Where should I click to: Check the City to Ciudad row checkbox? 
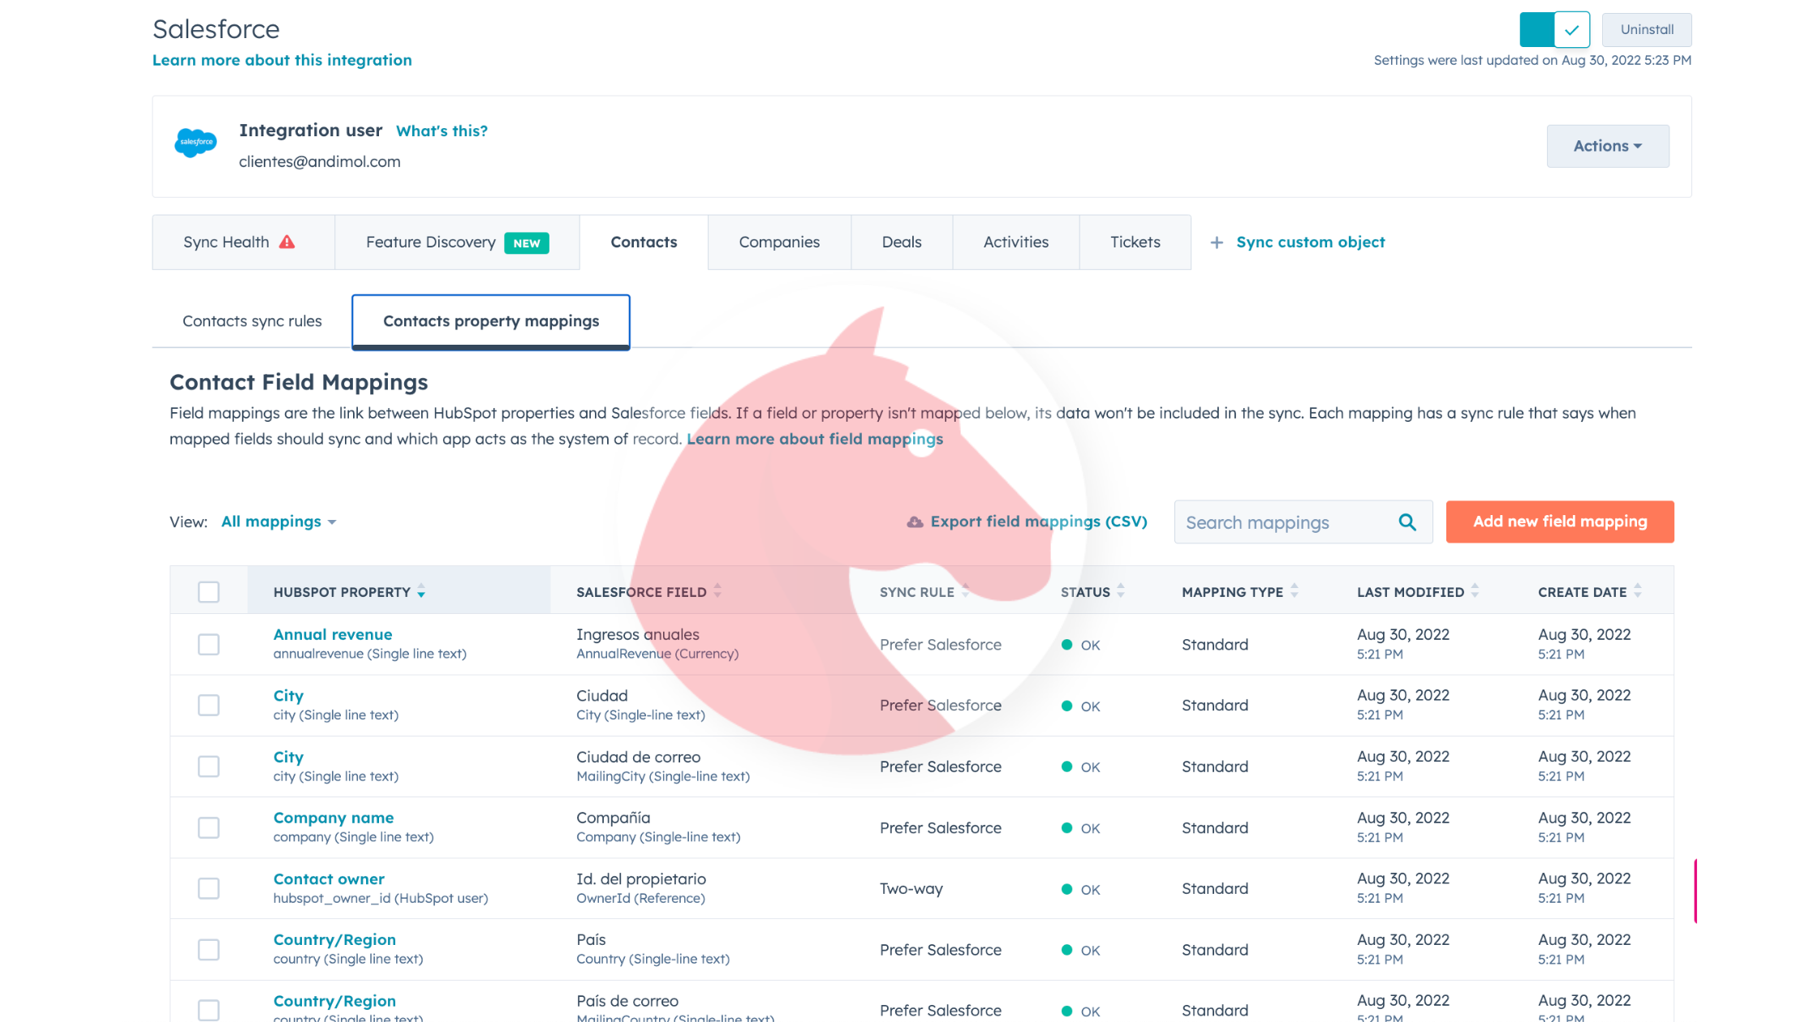tap(209, 706)
